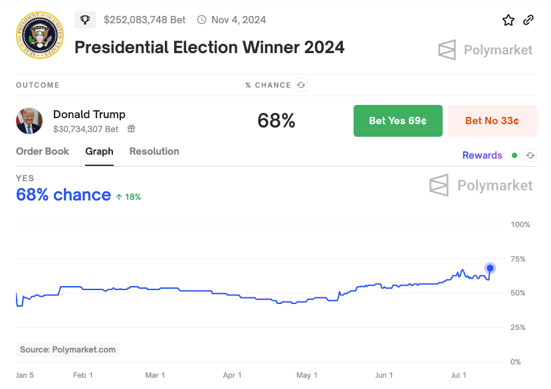551x389 pixels.
Task: Click the Polymarket logo in the header
Action: coord(485,50)
